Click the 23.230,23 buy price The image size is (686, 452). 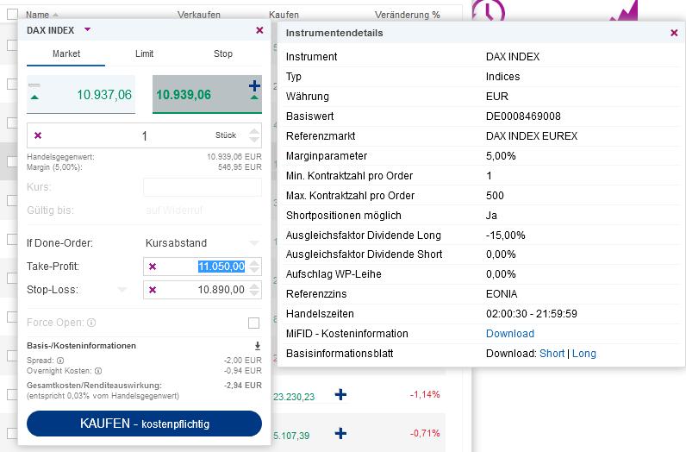click(294, 397)
